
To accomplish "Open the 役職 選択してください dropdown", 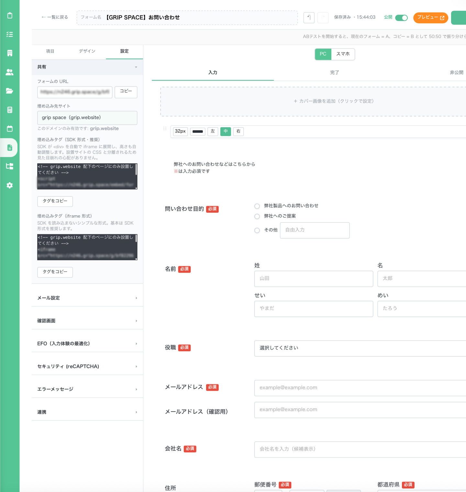I will 360,348.
